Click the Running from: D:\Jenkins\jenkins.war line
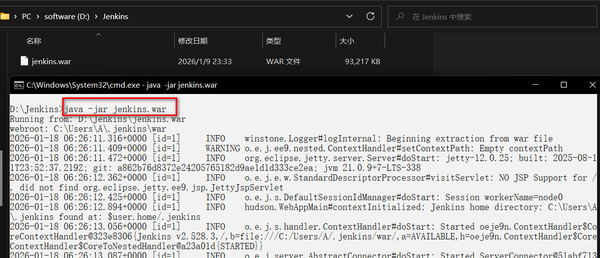The width and height of the screenshot is (600, 258). coord(98,119)
